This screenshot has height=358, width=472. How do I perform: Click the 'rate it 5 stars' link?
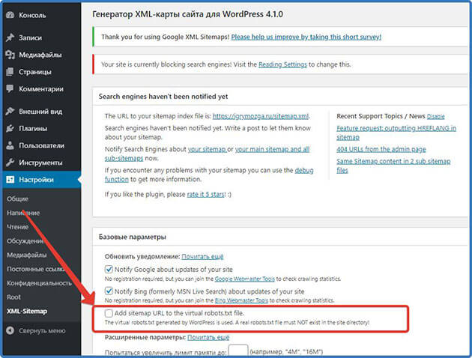coord(205,194)
